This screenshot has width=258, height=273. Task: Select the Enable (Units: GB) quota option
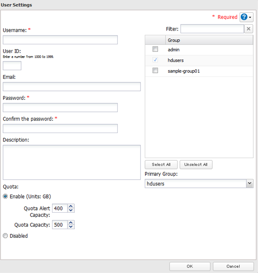tap(6, 196)
